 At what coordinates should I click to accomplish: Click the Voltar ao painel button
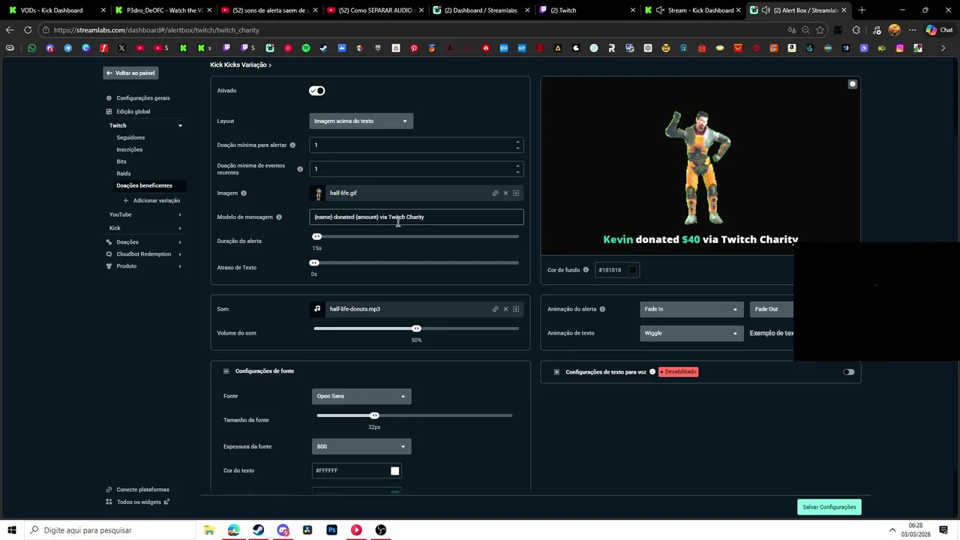[130, 73]
